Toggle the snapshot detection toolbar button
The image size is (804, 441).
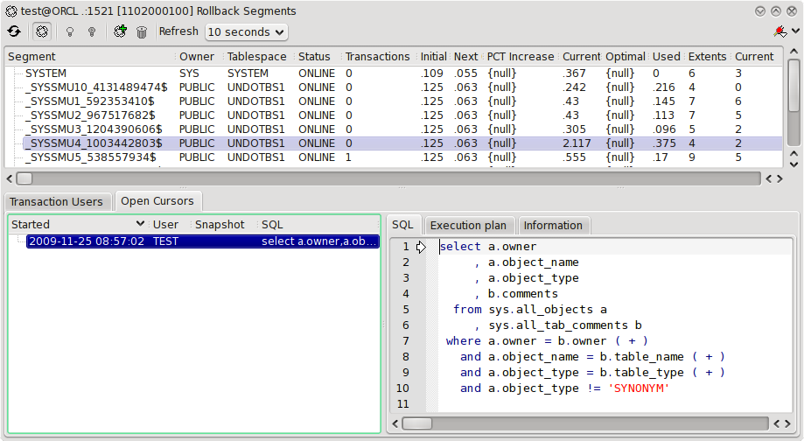(41, 31)
